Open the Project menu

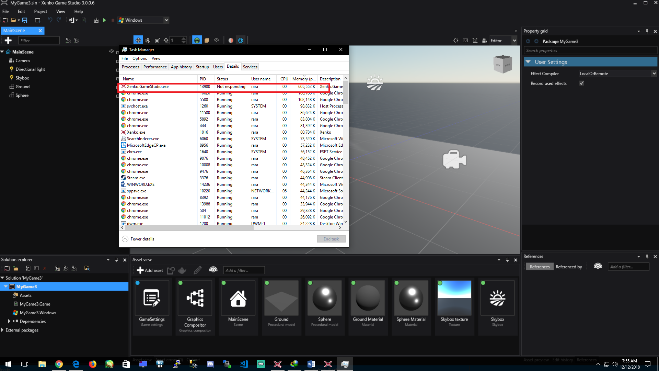click(x=40, y=11)
